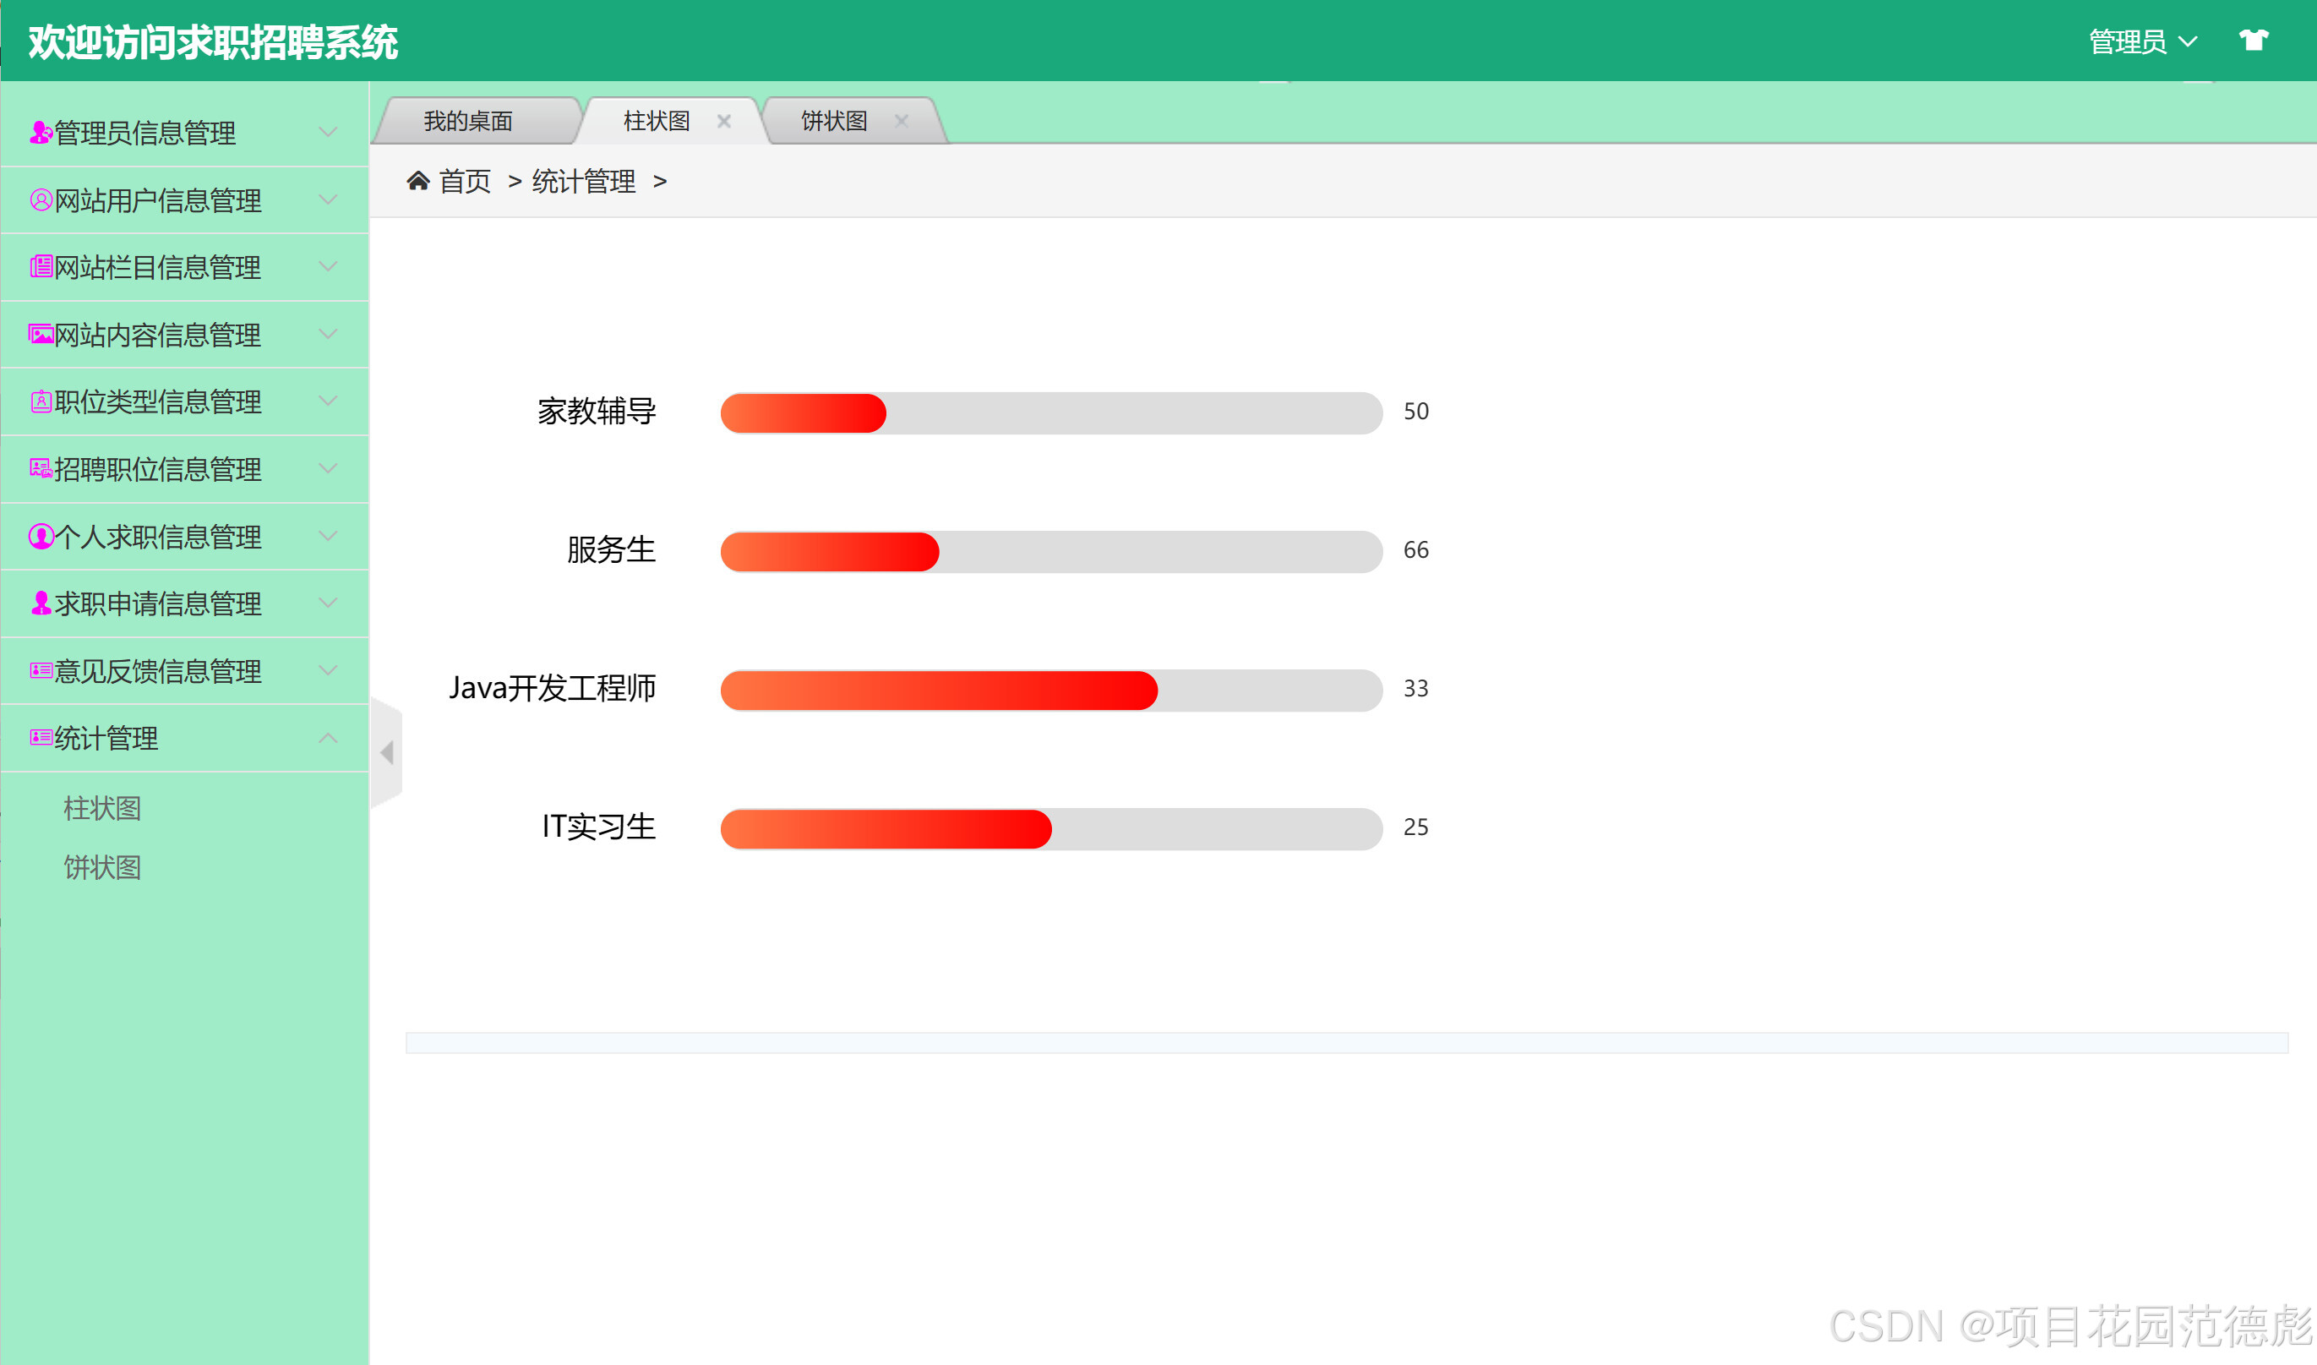Screen dimensions: 2317x1365
Task: Switch to the 我的桌面 tab
Action: (469, 121)
